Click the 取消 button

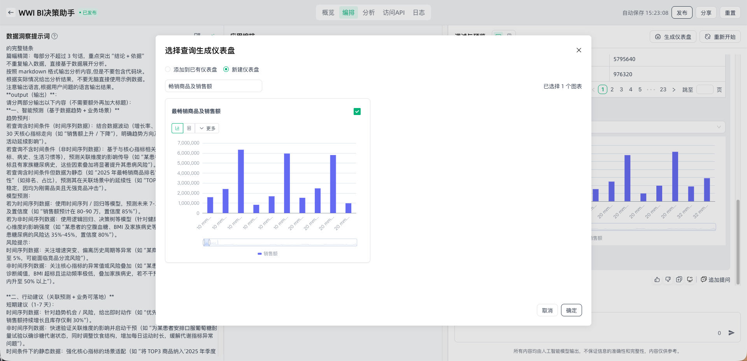coord(547,310)
